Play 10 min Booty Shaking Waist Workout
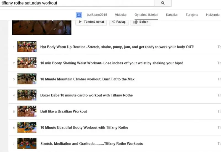This screenshot has width=221, height=152. coord(111,63)
